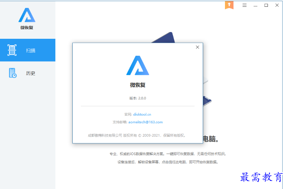This screenshot has height=189, width=286.
Task: Click the version text 版本: 2.0.0
Action: coord(138,98)
